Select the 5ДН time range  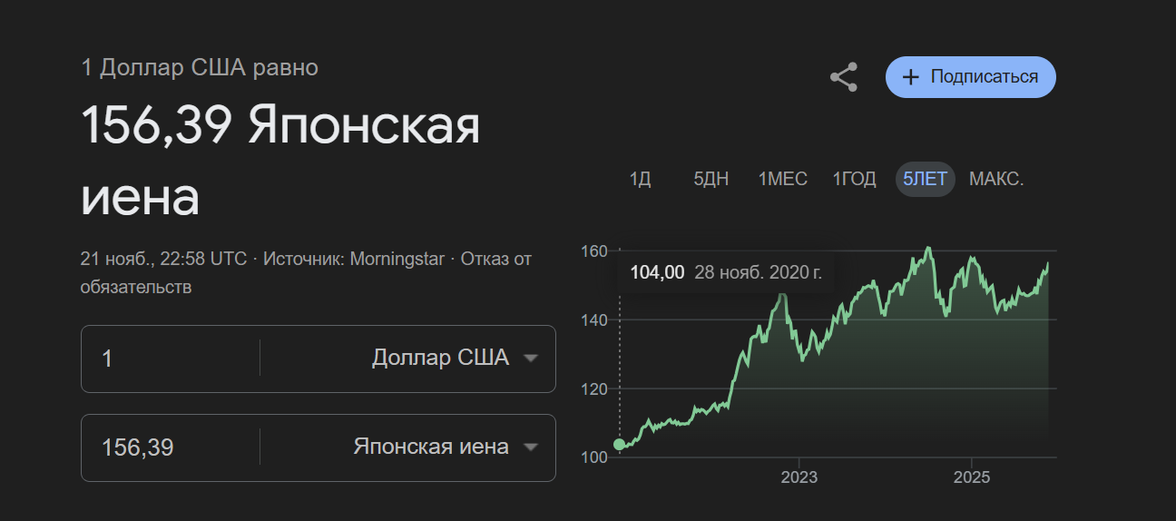(711, 179)
